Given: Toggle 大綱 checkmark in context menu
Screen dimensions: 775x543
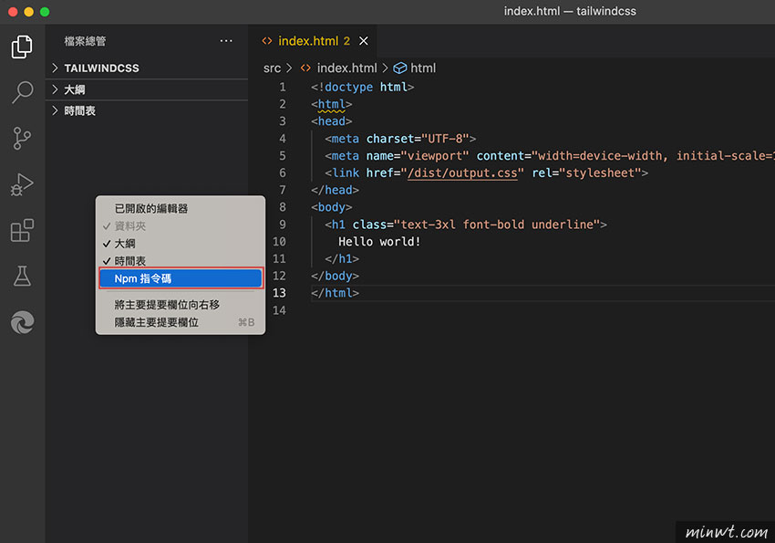Looking at the screenshot, I should tap(181, 244).
